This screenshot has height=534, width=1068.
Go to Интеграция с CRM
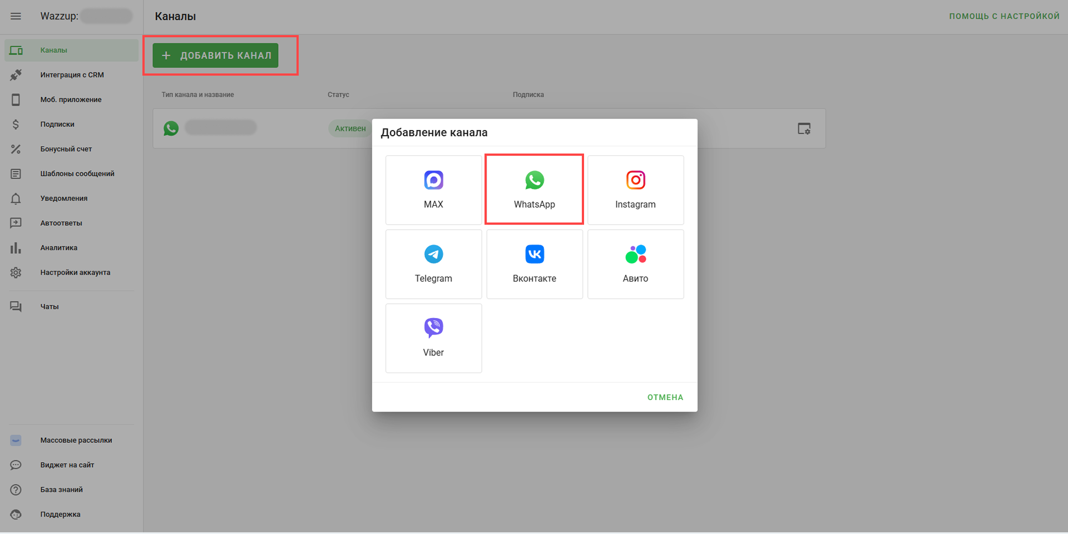(72, 75)
